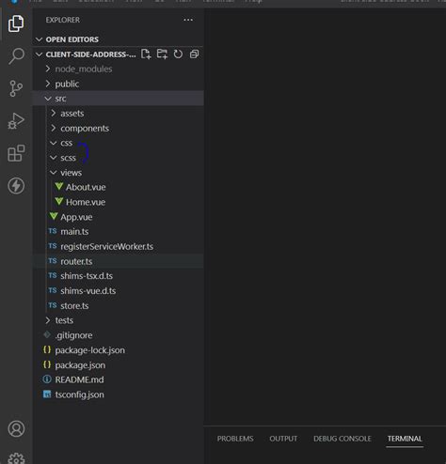The width and height of the screenshot is (446, 464).
Task: Collapse the src folder
Action: 48,99
